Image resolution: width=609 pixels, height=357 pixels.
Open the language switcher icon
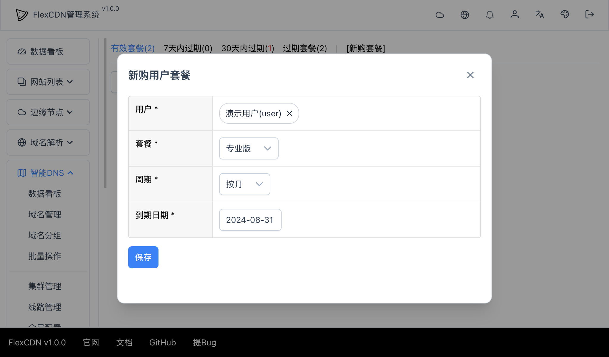(x=539, y=15)
